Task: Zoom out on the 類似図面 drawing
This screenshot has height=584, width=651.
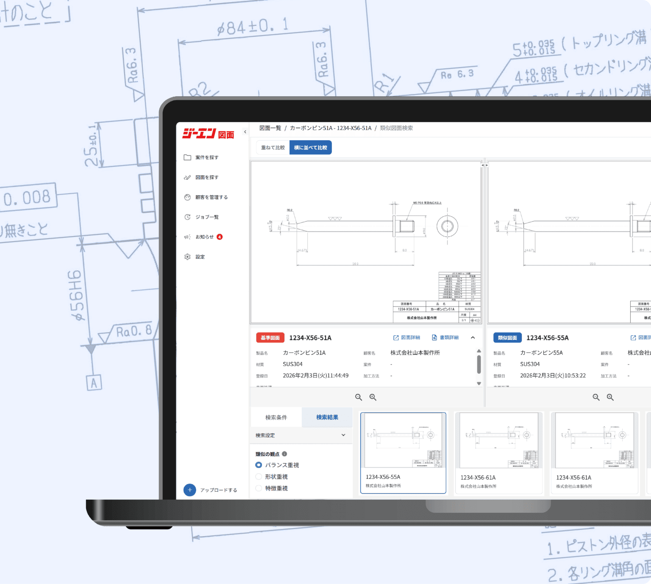Action: tap(596, 397)
